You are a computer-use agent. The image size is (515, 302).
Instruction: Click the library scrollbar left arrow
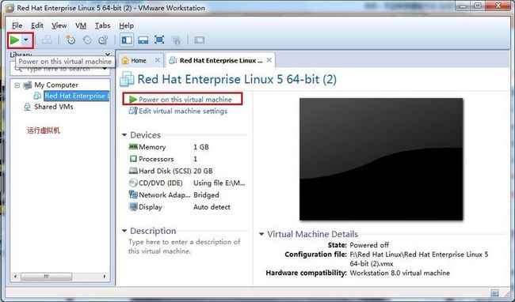[15, 277]
